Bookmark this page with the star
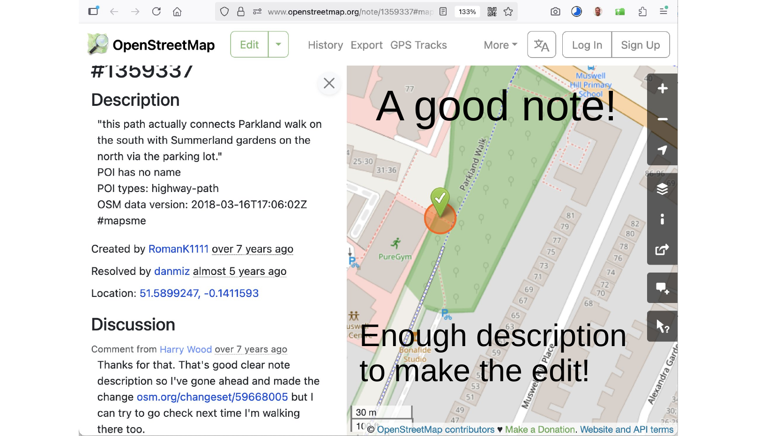The width and height of the screenshot is (775, 436). pos(508,12)
